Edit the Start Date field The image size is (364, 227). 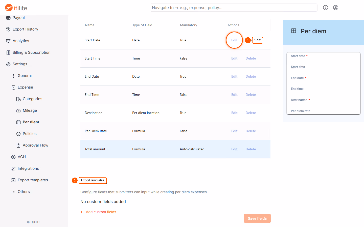click(234, 40)
